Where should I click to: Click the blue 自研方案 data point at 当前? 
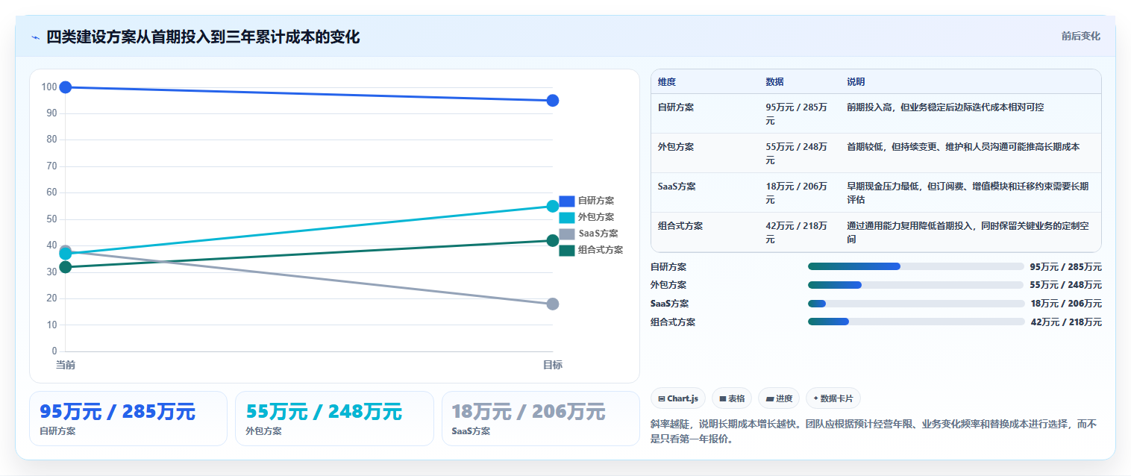click(66, 87)
